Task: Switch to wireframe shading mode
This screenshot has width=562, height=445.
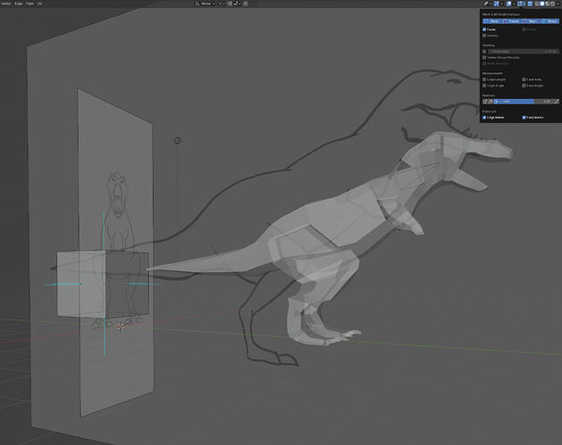Action: tap(537, 4)
